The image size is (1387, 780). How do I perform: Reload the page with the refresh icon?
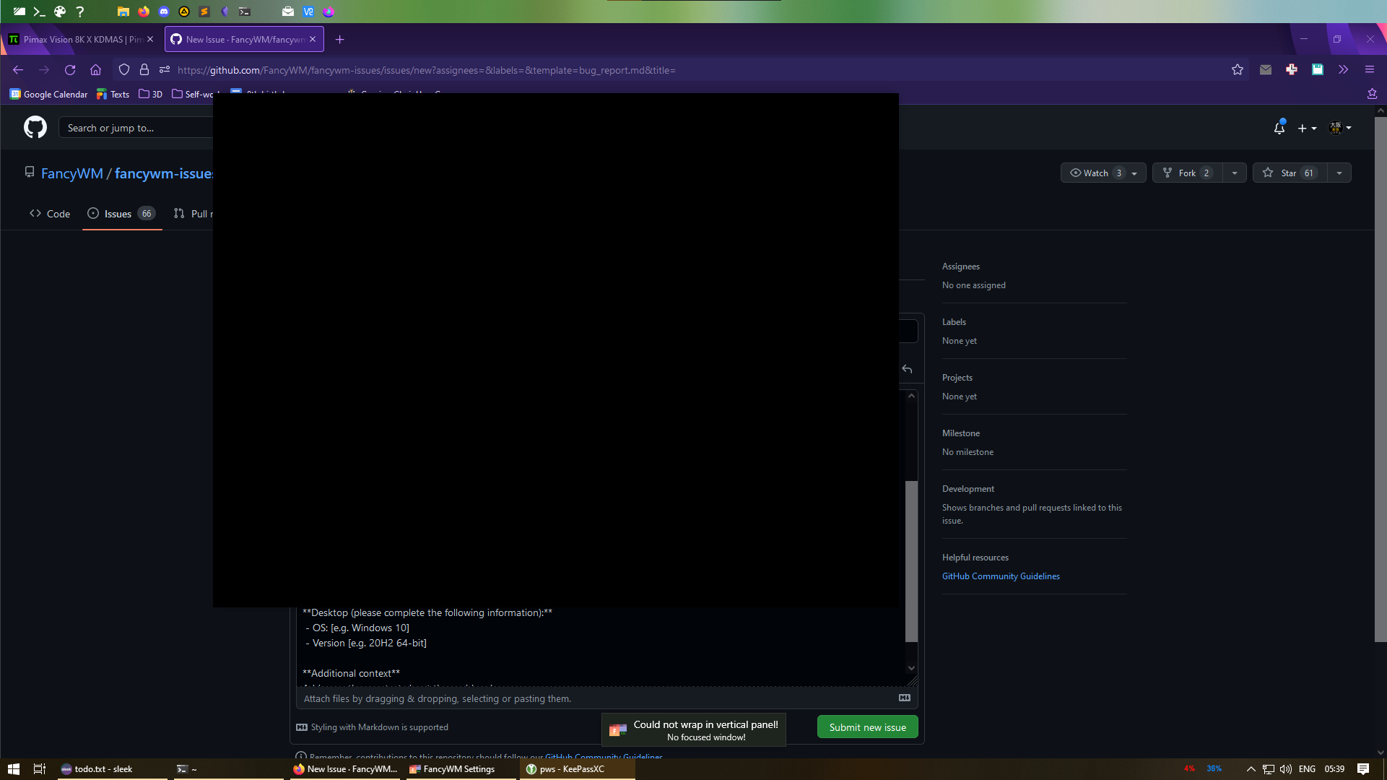70,70
